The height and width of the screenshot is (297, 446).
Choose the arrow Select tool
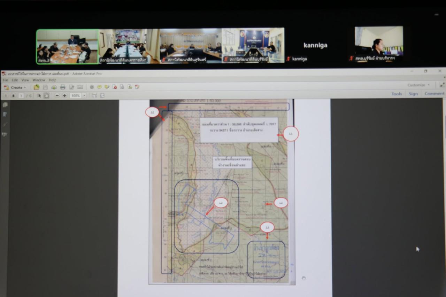click(39, 95)
